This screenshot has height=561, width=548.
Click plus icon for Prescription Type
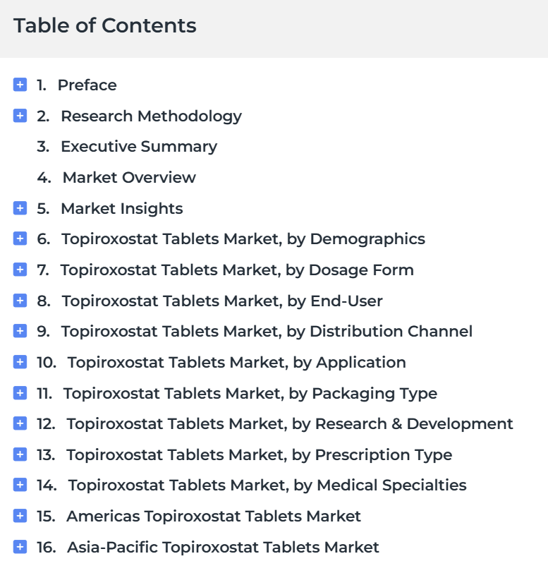[x=20, y=454]
